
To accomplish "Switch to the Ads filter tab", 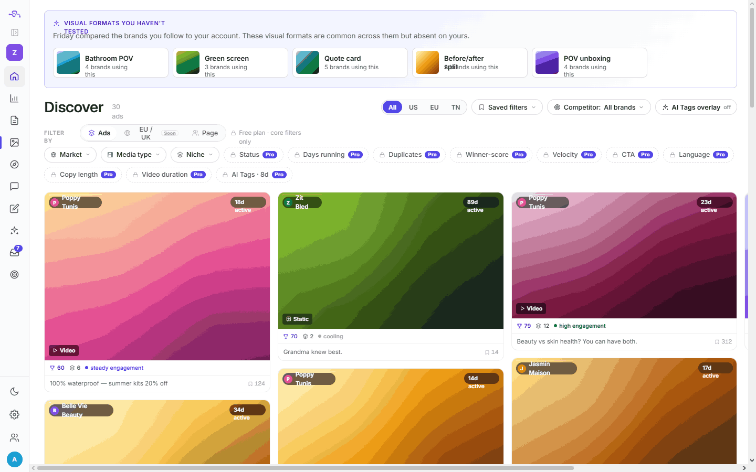I will tap(99, 133).
